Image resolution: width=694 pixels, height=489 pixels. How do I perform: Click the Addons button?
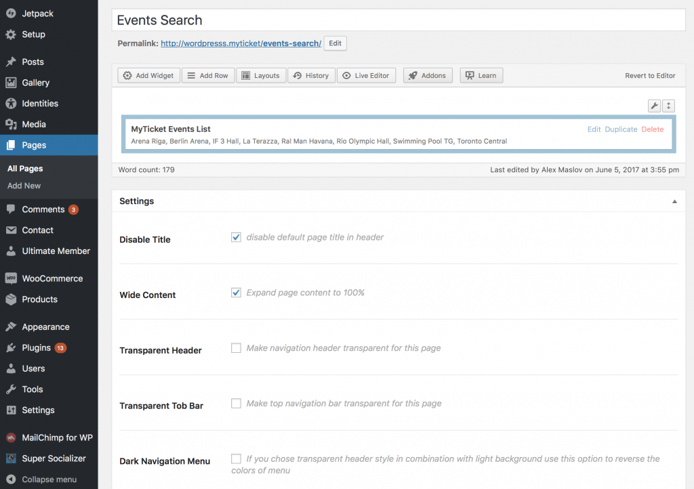pyautogui.click(x=428, y=76)
